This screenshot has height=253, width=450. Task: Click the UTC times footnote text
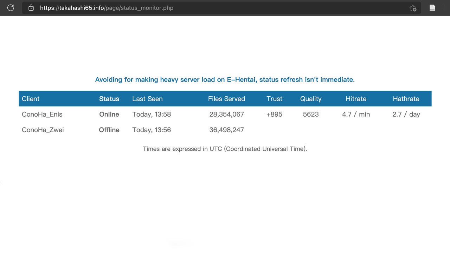coord(225,149)
